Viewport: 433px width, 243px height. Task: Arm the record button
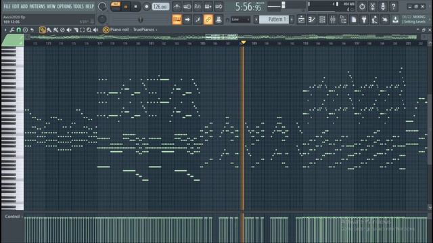pos(146,7)
